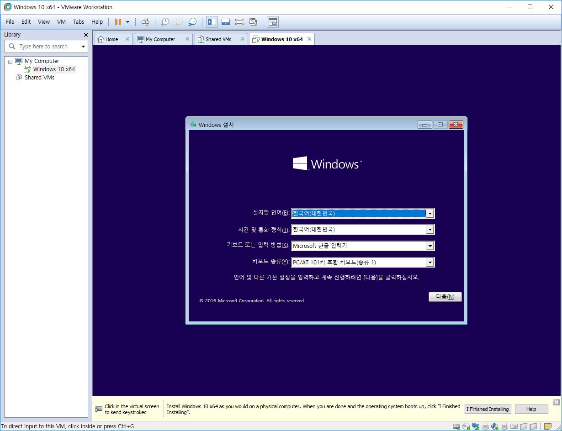Send Ctrl+Alt+Del to the virtual machine
This screenshot has height=431, width=562.
[145, 21]
